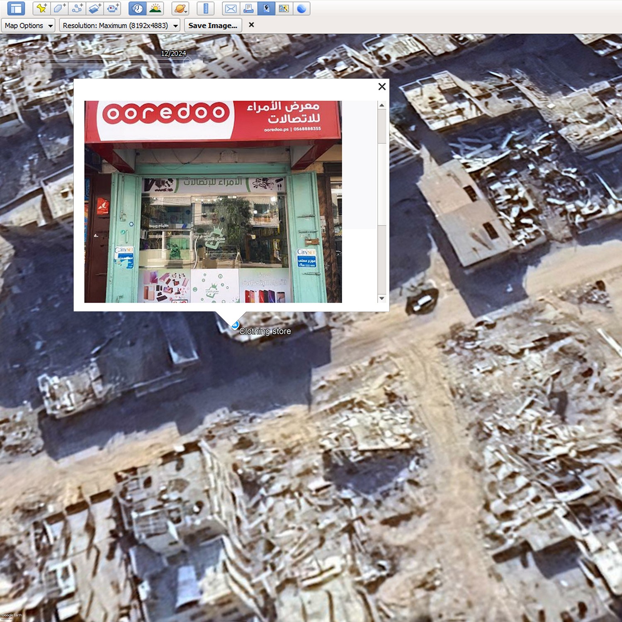Choose the Add Image Overlay tool
The width and height of the screenshot is (622, 622).
pyautogui.click(x=95, y=8)
